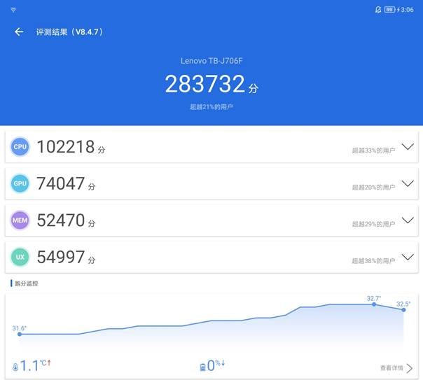The height and width of the screenshot is (380, 423).
Task: Select the 32.7° peak point on chart
Action: (x=374, y=304)
